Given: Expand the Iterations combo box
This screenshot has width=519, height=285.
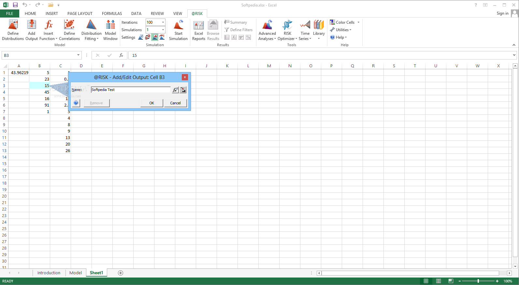Looking at the screenshot, I should pyautogui.click(x=163, y=22).
